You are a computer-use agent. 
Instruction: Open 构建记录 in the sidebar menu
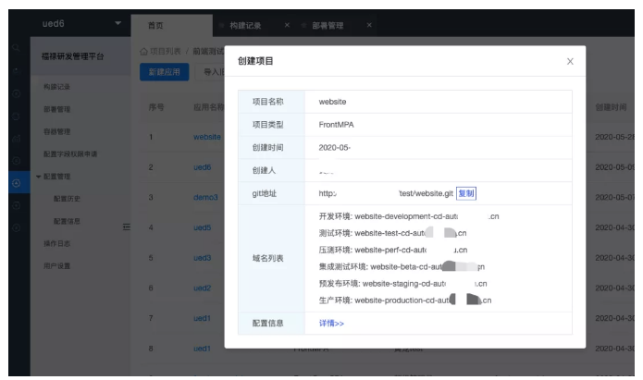pos(56,87)
